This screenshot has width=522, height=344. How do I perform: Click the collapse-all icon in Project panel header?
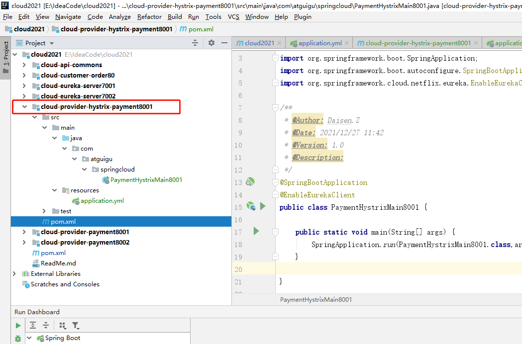(x=195, y=43)
